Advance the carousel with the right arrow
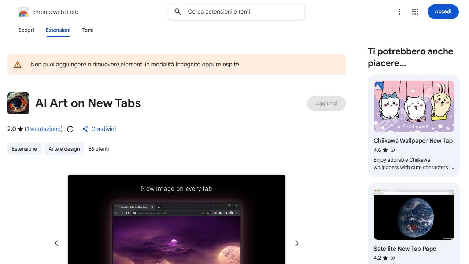Screen dimensions: 469x264 point(297,243)
